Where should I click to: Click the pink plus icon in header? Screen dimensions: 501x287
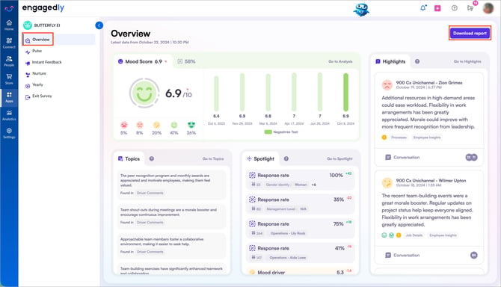[x=437, y=8]
